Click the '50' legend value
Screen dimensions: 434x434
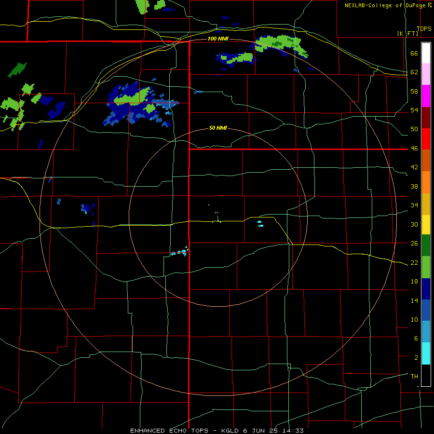(414, 129)
